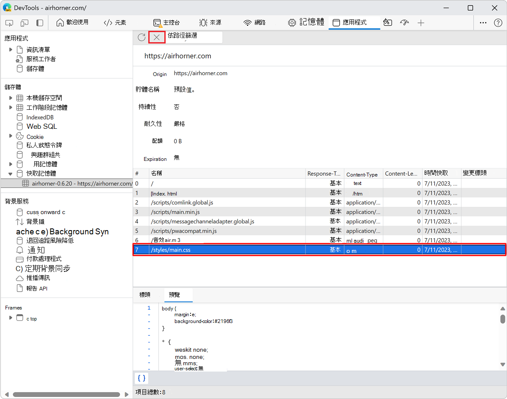Select the /styles/main.css row
The height and width of the screenshot is (399, 507).
pos(320,250)
